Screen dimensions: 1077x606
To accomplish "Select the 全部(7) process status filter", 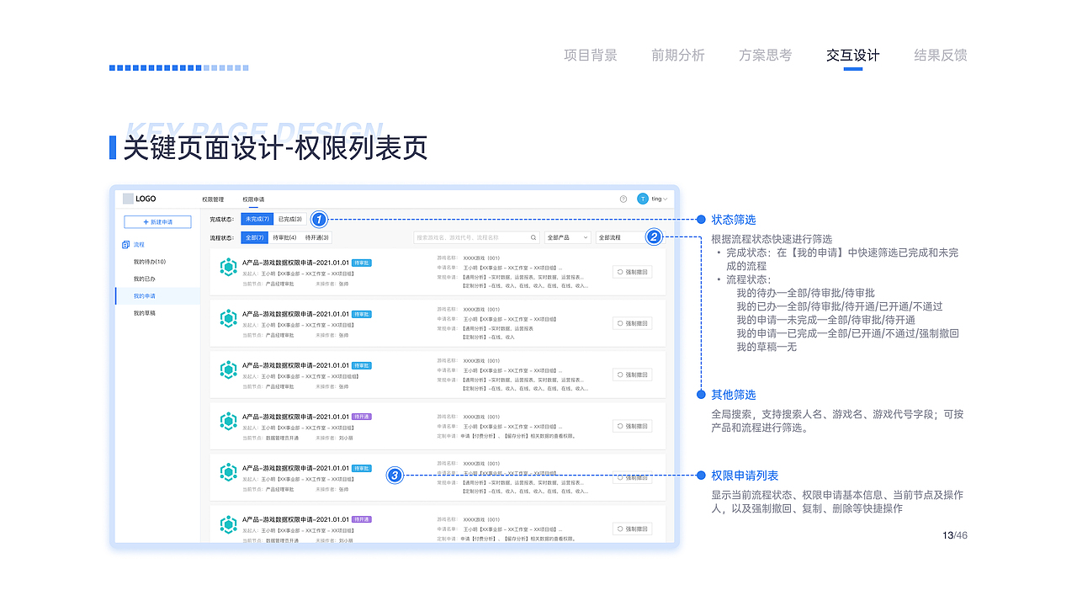I will click(x=255, y=238).
